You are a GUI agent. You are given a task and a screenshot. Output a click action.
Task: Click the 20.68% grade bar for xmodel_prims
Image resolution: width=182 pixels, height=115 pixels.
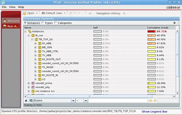(x=152, y=83)
